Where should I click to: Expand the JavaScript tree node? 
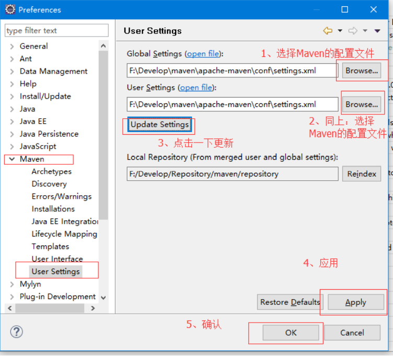12,147
